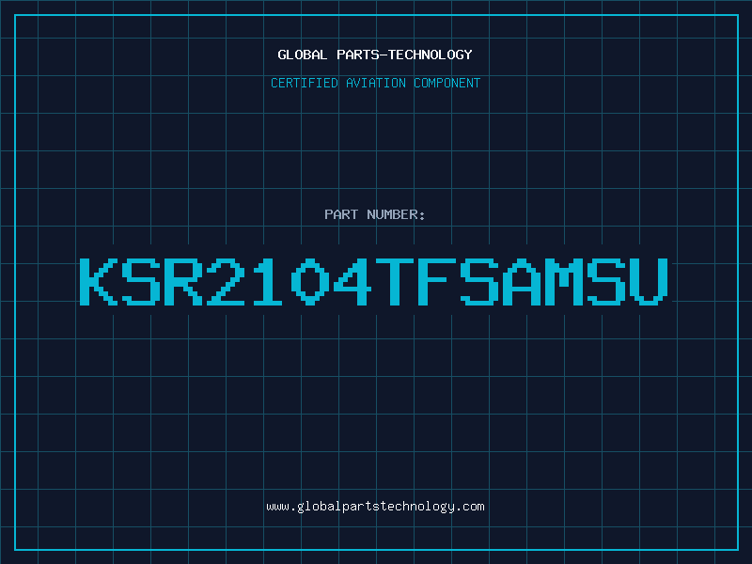Image resolution: width=752 pixels, height=564 pixels.
Task: Open the www.globalpartstechnology.com link
Action: [x=375, y=507]
